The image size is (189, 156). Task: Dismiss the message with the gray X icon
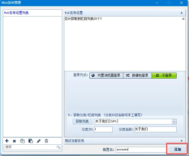point(183,19)
